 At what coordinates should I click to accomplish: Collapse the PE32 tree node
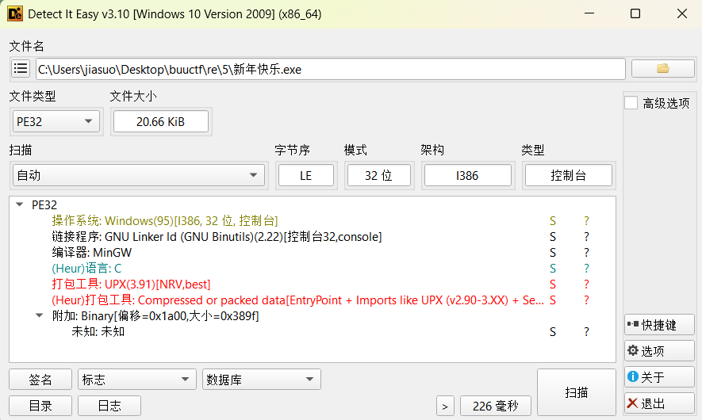[19, 204]
